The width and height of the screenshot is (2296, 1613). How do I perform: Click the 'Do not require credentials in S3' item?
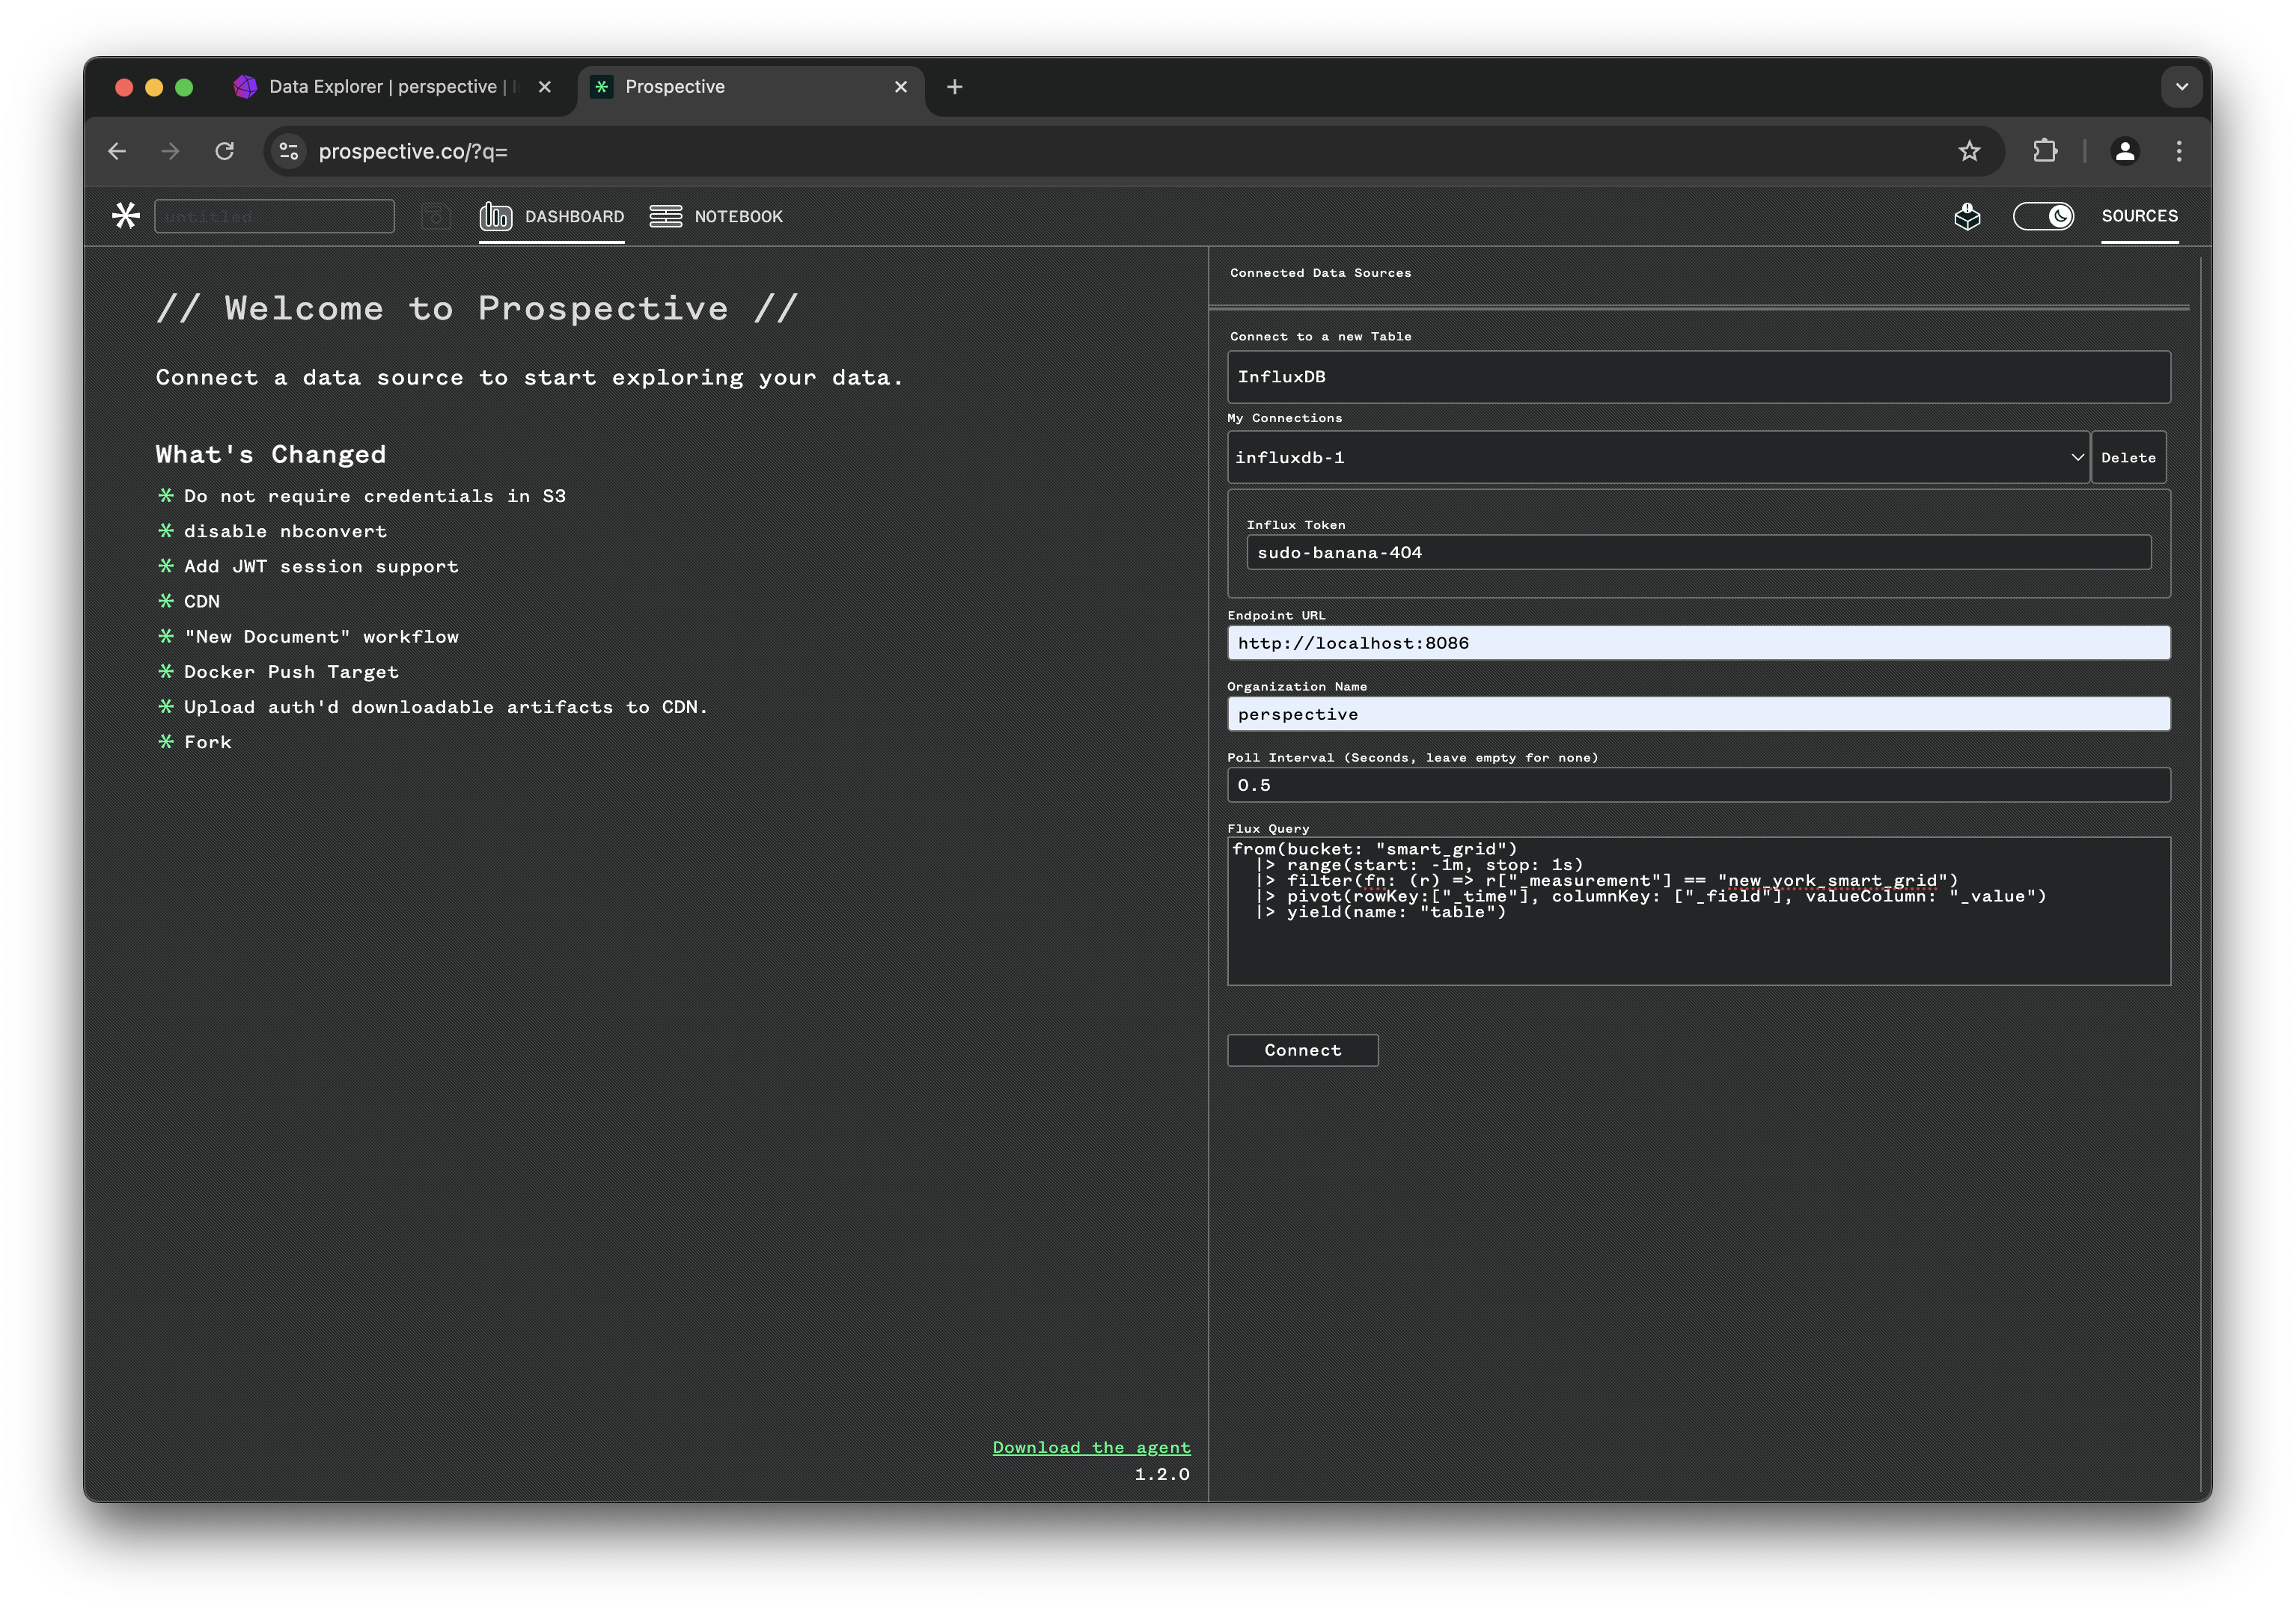(x=375, y=496)
